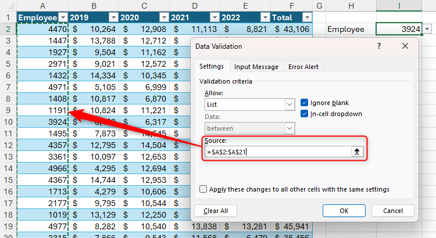436x238 pixels.
Task: Enable Apply these changes to all other cells
Action: (203, 189)
